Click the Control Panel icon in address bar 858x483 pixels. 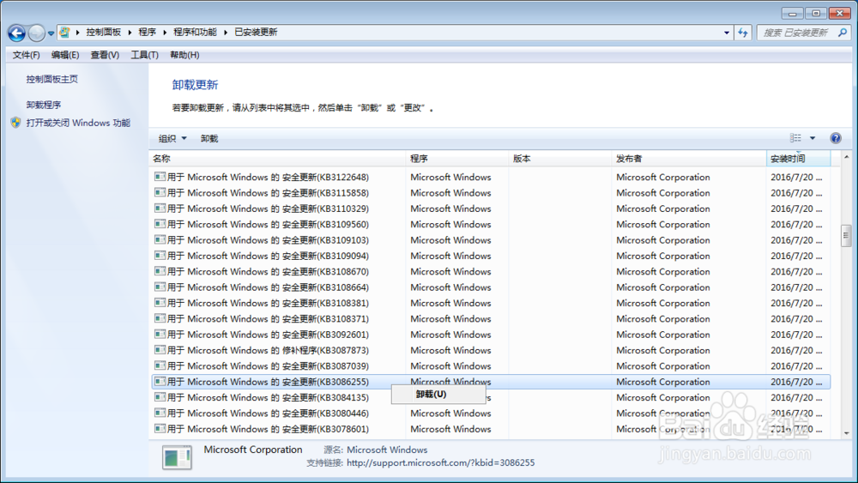64,33
